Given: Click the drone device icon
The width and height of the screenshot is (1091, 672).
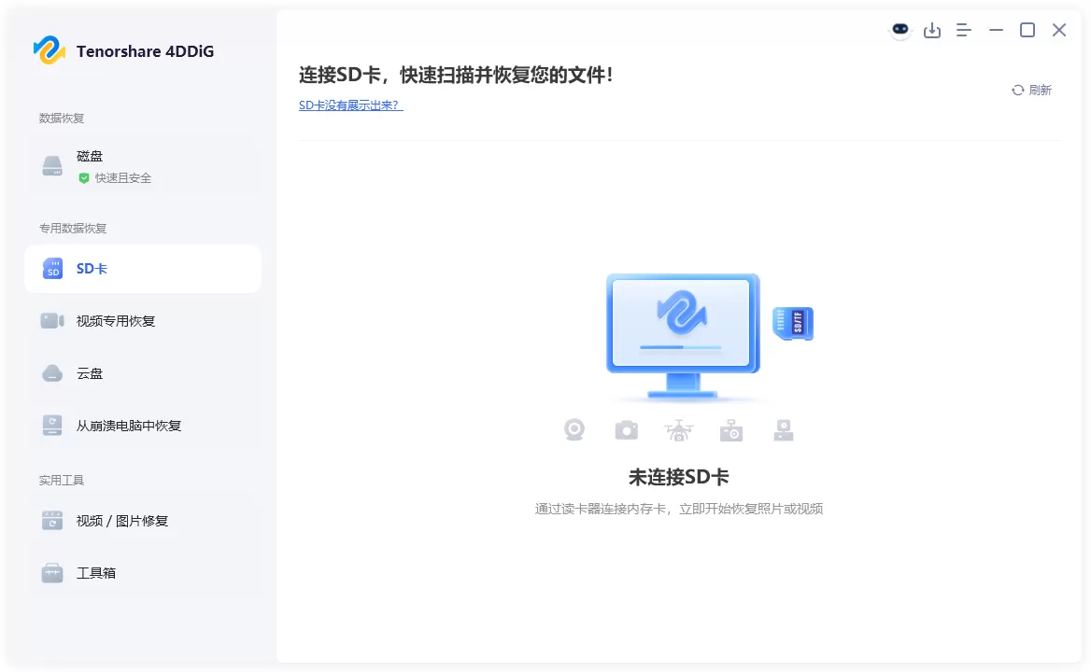Looking at the screenshot, I should 678,429.
